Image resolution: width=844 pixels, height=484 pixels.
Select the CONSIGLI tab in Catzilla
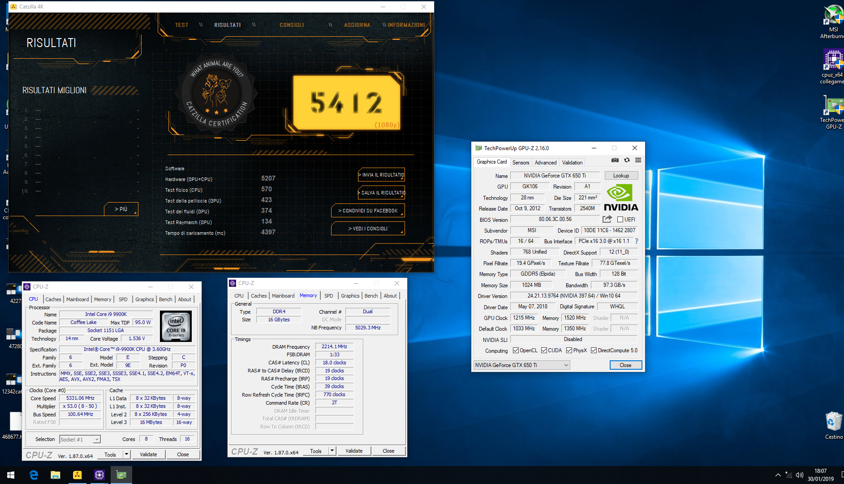pos(292,25)
